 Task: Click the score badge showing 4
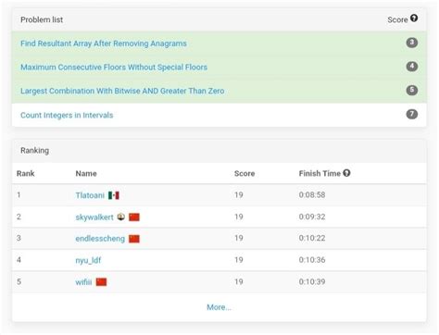coord(412,67)
